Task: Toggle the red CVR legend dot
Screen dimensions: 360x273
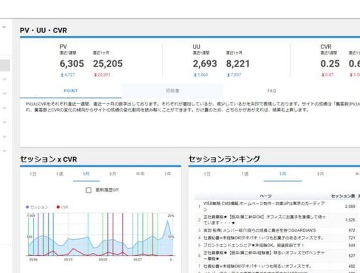Action: (58, 207)
